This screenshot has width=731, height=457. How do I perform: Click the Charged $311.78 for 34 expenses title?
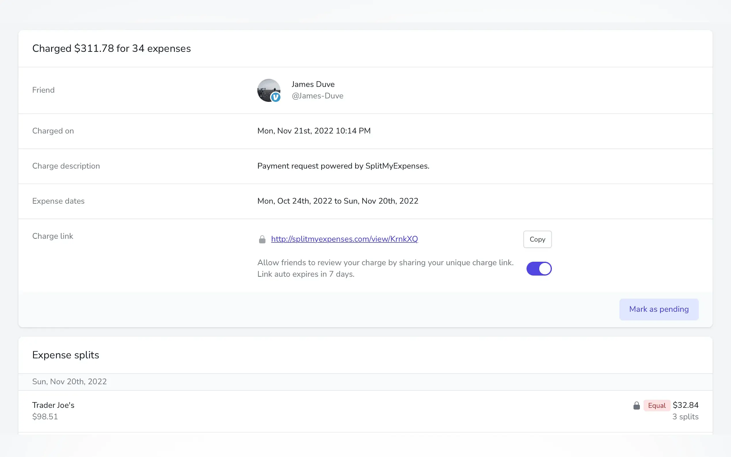[x=111, y=48]
